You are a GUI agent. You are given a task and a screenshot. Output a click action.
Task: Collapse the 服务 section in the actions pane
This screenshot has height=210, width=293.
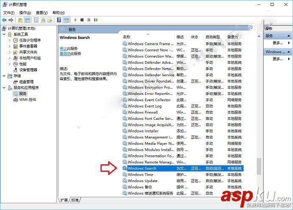(x=289, y=36)
